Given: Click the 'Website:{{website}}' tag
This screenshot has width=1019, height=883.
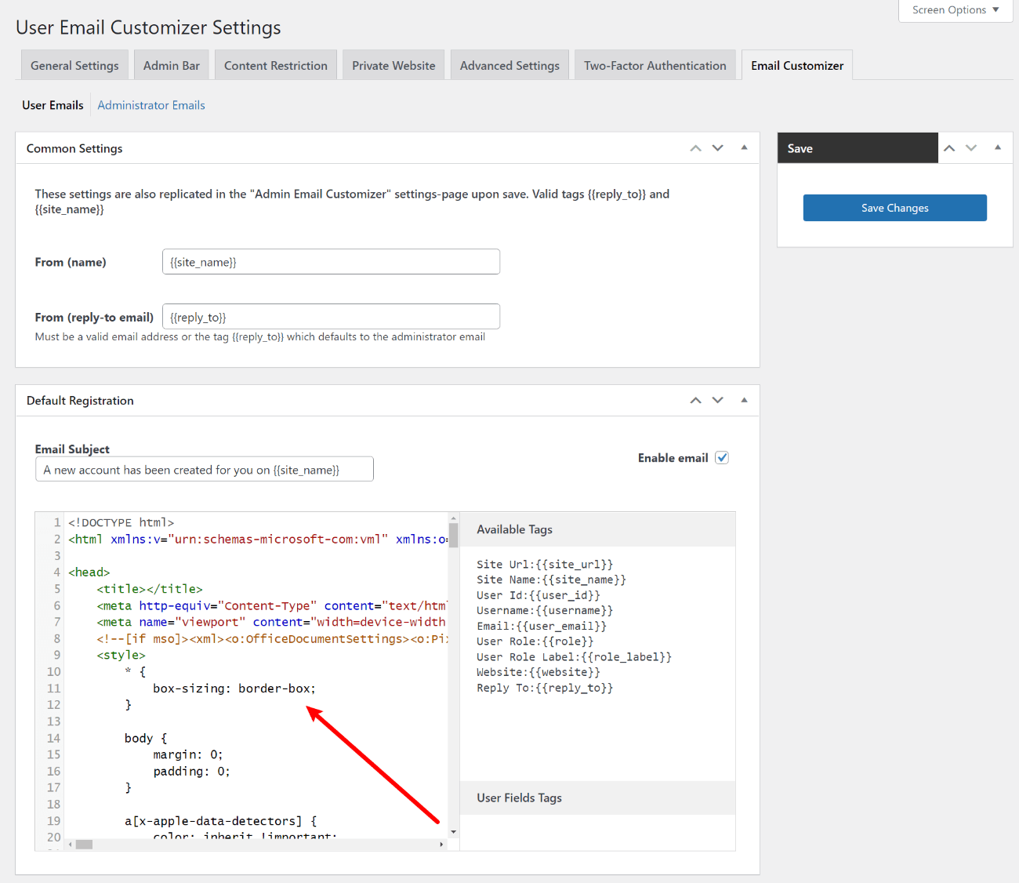Looking at the screenshot, I should [x=539, y=672].
